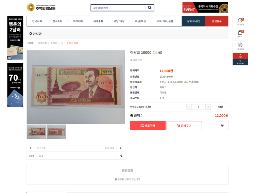The width and height of the screenshot is (255, 193).
Task: Click the 다음 상품 next product label
Action: (x=110, y=148)
